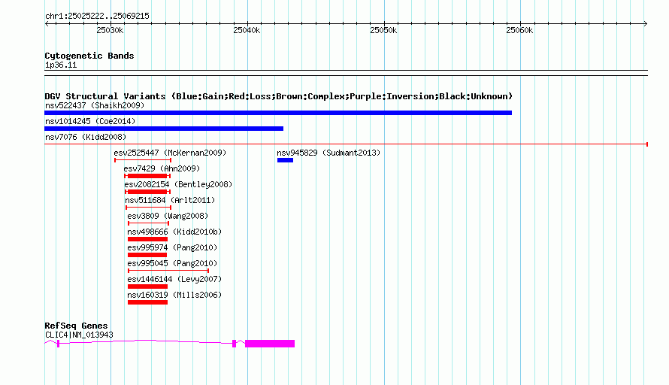The width and height of the screenshot is (669, 385).
Task: Open the esv3809 (Wang2008) label
Action: pyautogui.click(x=168, y=216)
